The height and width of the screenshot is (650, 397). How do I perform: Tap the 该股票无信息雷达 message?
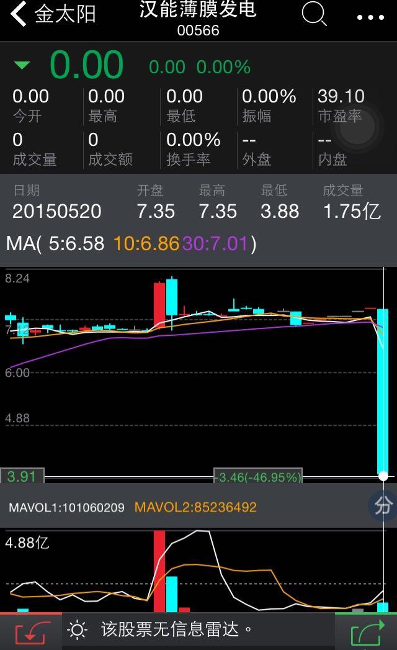176,630
